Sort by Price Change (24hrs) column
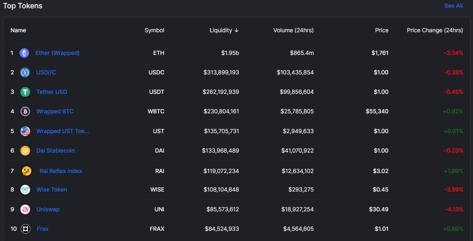This screenshot has height=241, width=473. click(435, 30)
